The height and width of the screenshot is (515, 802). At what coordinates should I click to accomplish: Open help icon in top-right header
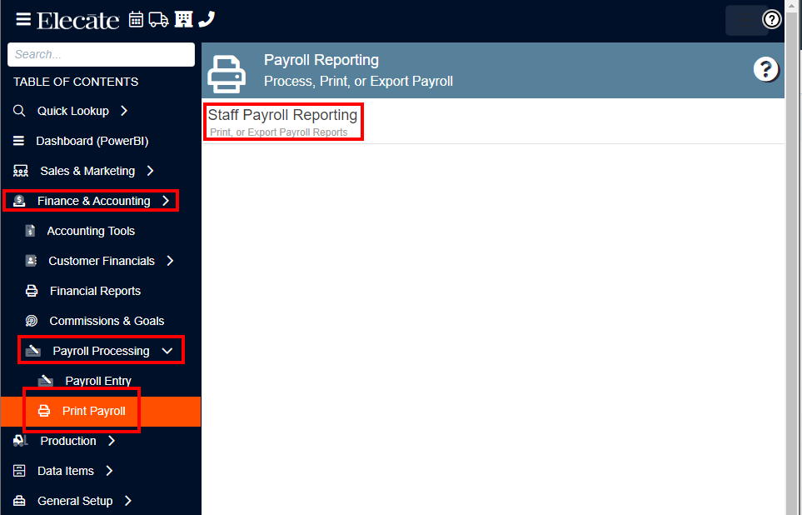[771, 19]
